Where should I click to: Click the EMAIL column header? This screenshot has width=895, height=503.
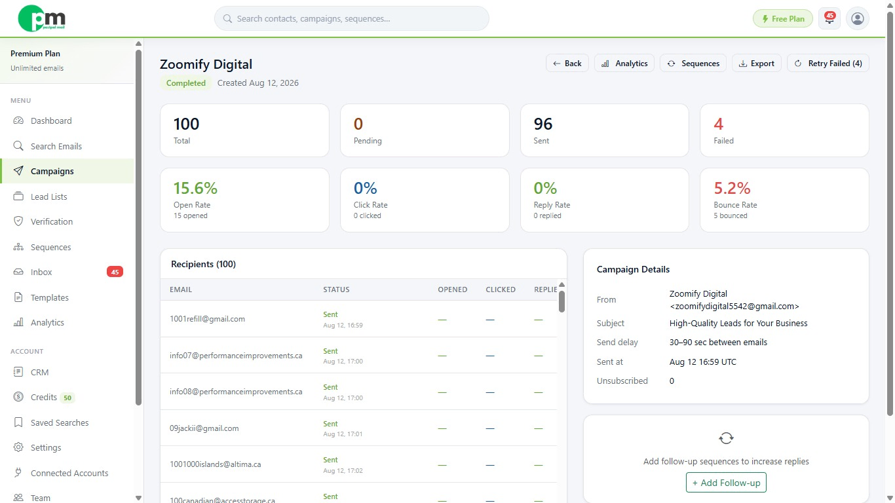(181, 289)
